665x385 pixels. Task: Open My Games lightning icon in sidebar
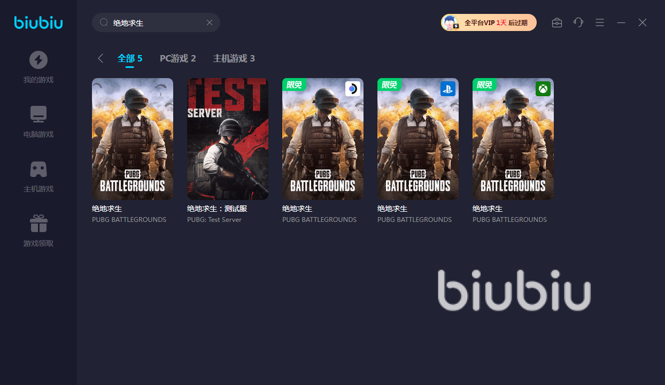(x=38, y=60)
